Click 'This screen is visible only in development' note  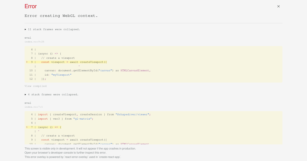tap(80, 148)
